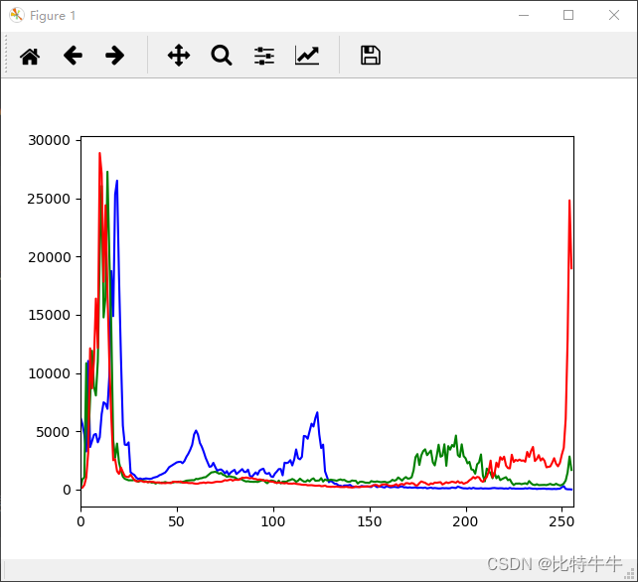Screen dimensions: 638x582
Task: Click the x-axis label 100
Action: tap(273, 521)
